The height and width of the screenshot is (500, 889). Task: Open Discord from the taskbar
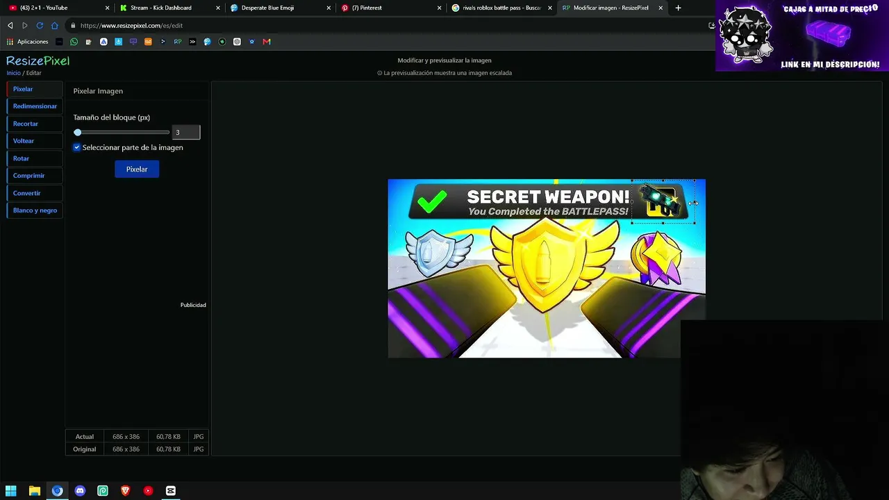click(80, 491)
